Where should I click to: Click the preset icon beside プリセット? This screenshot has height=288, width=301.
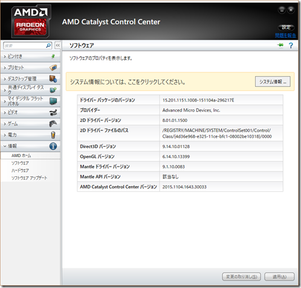coord(53,68)
